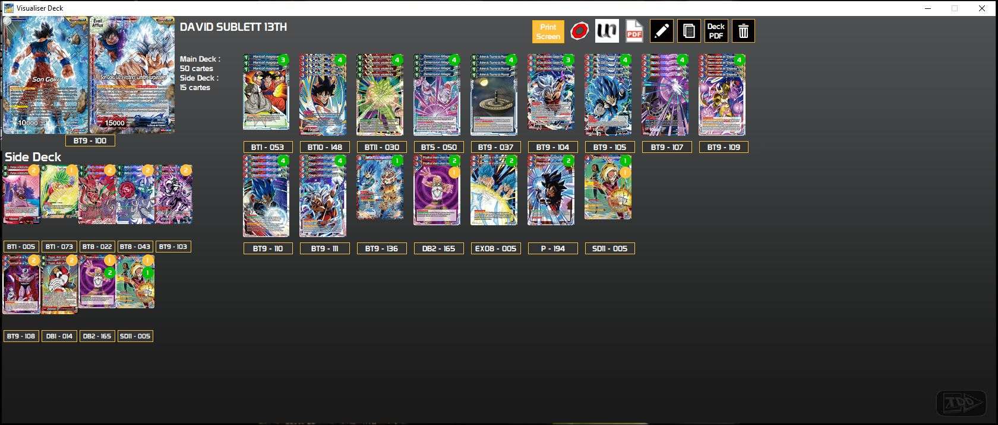Click the EX08 - 005 label

pyautogui.click(x=495, y=248)
